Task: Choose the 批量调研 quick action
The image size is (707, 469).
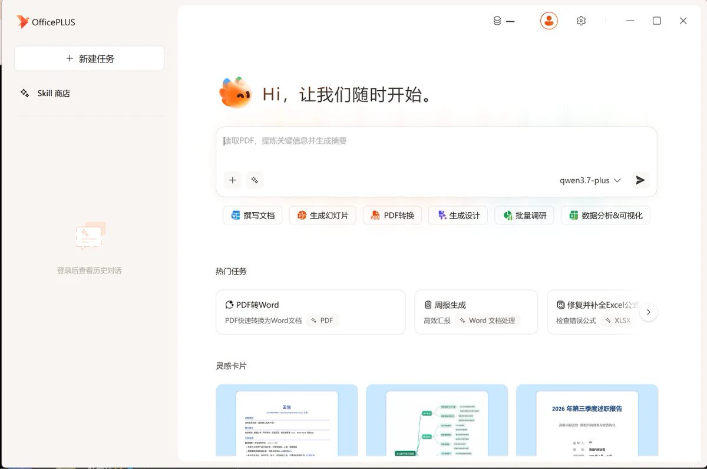Action: click(524, 216)
